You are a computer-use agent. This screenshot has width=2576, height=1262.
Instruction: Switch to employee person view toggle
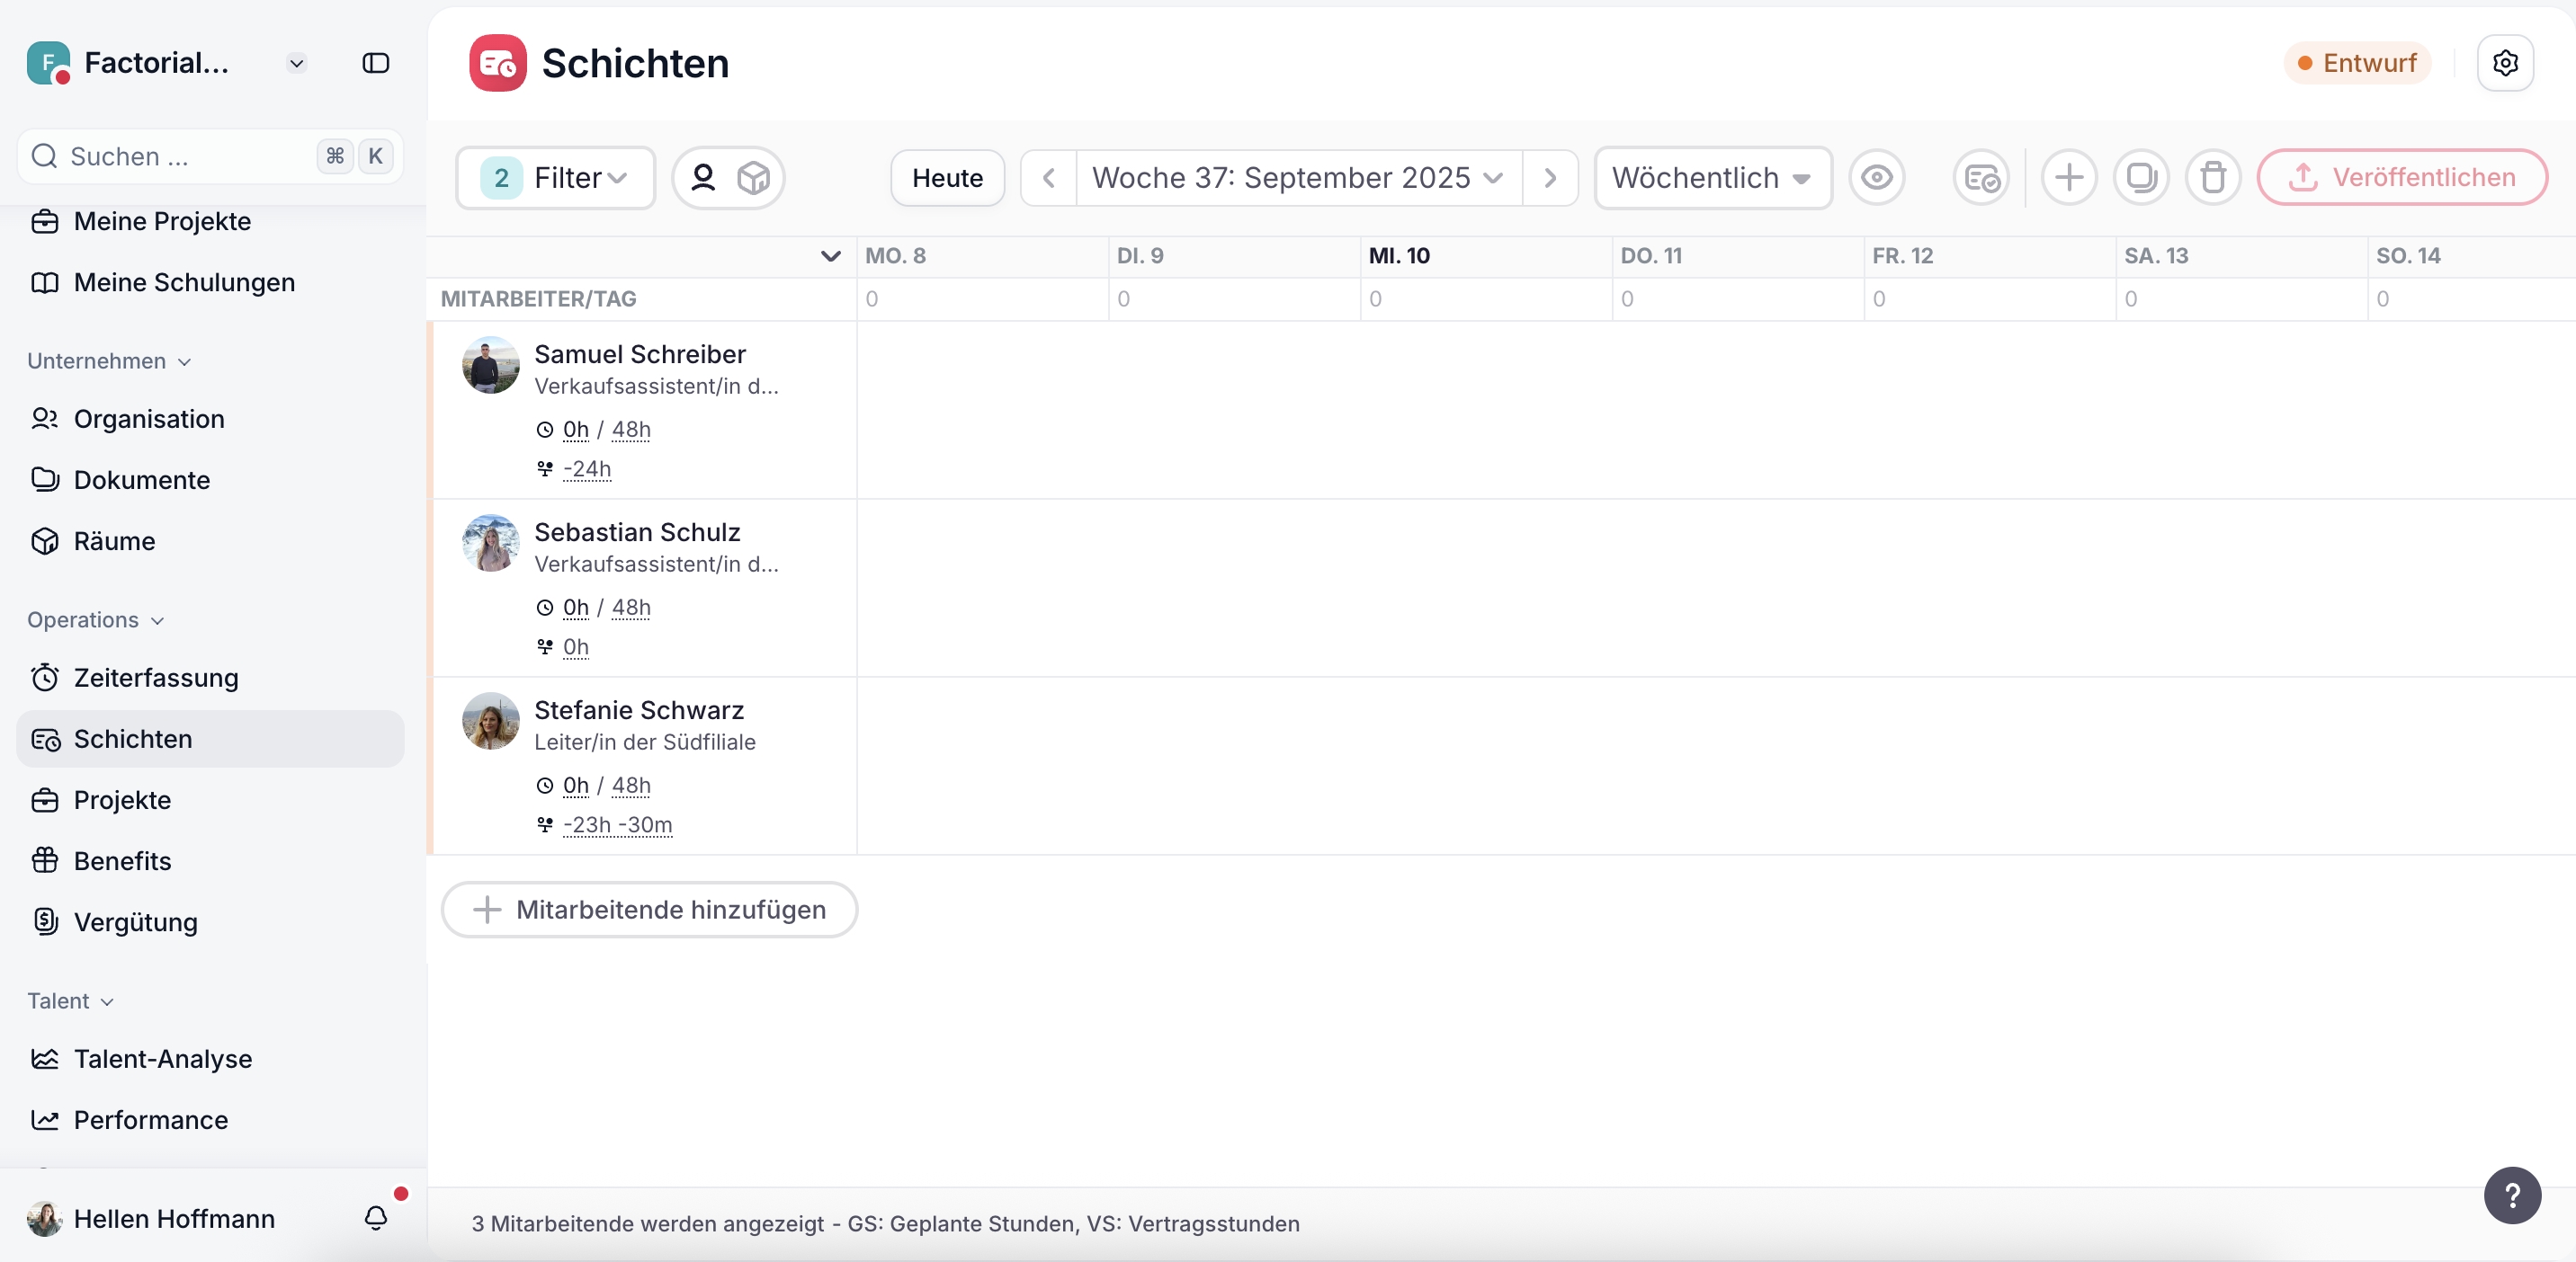pyautogui.click(x=703, y=178)
